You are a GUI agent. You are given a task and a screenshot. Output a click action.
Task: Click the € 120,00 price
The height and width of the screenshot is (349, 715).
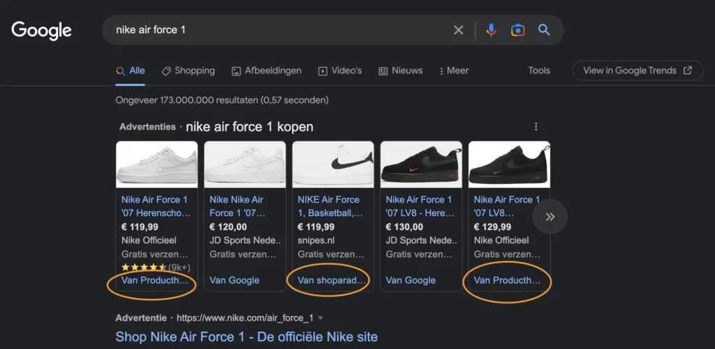point(228,226)
